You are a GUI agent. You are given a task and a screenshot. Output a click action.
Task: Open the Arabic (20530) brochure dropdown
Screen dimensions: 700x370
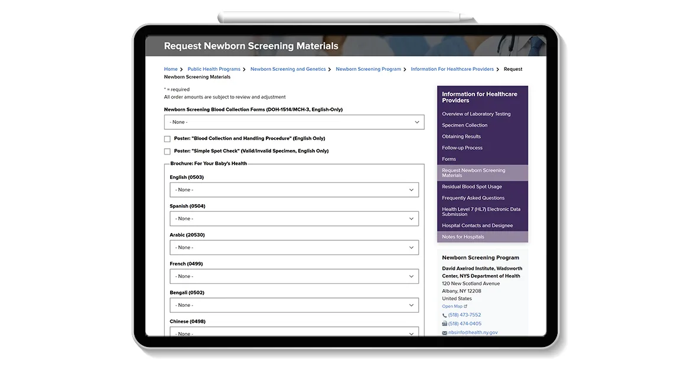coord(294,248)
